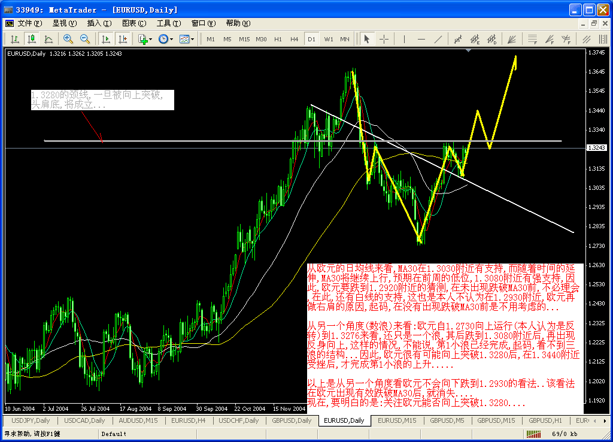The width and height of the screenshot is (613, 442).
Task: Select the crosshair tool
Action: tap(384, 39)
